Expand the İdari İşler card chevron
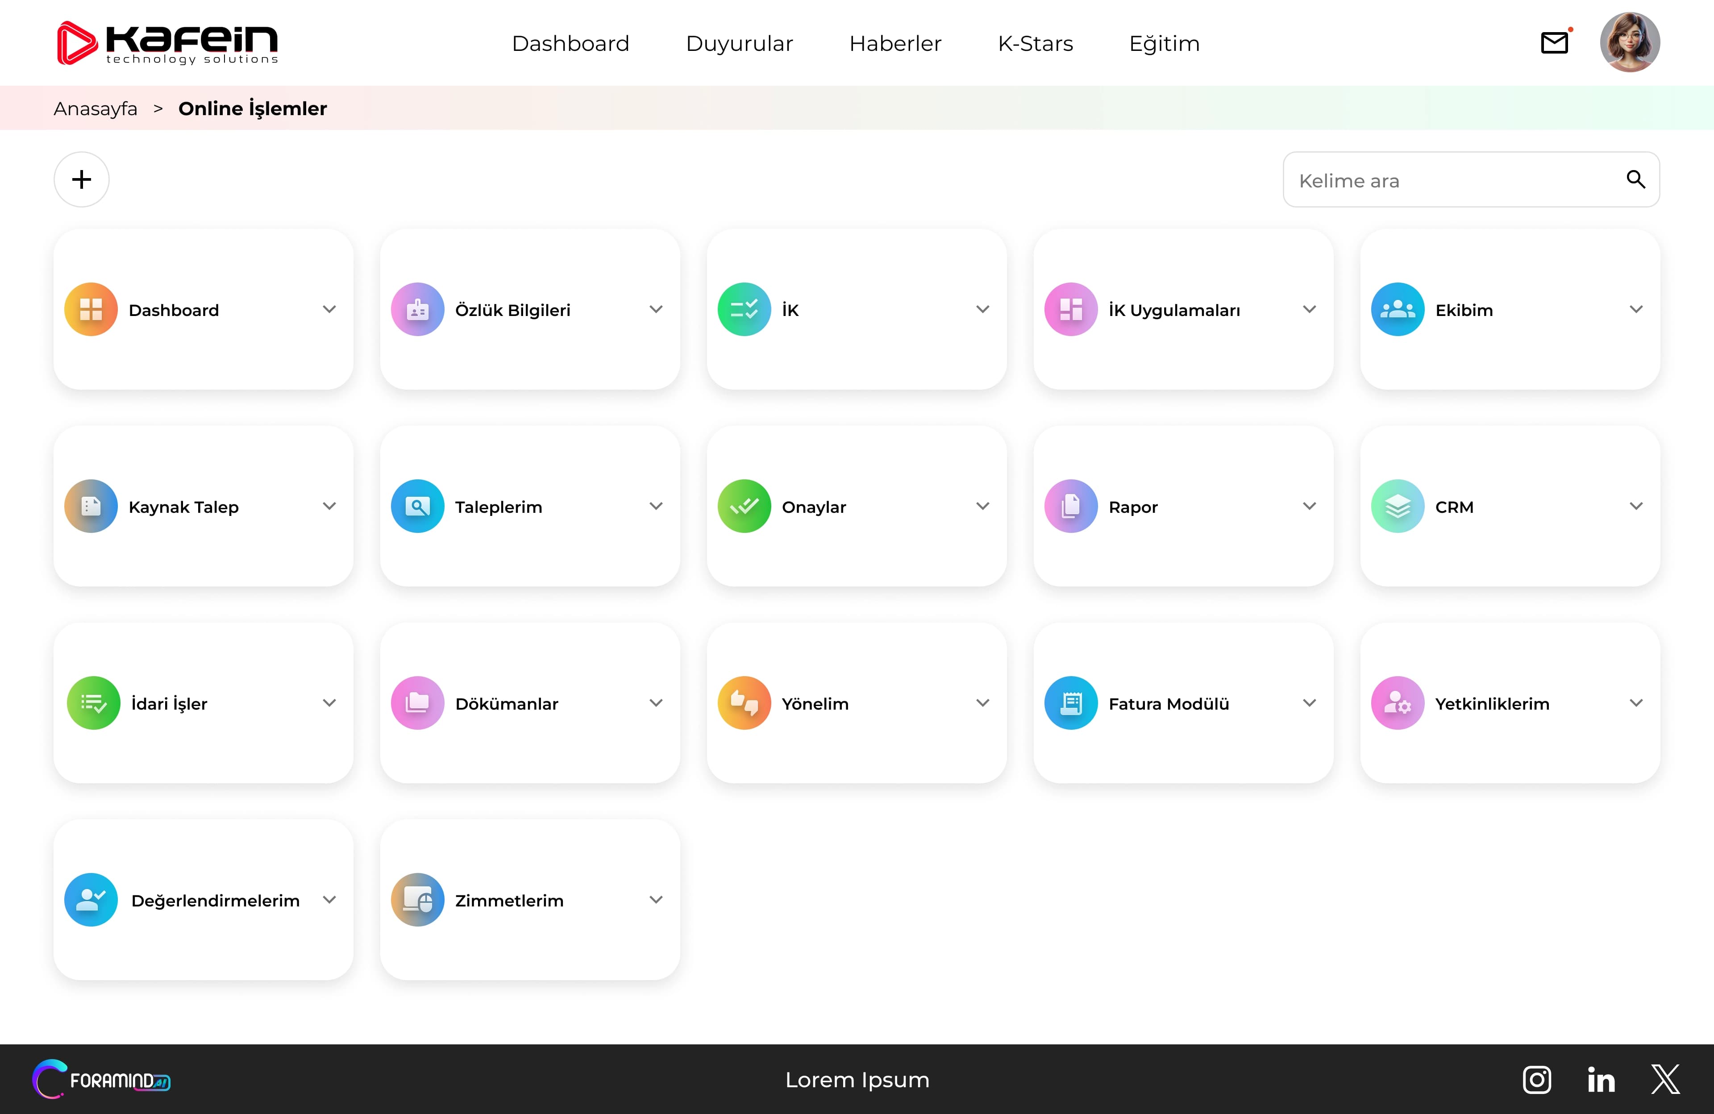Image resolution: width=1714 pixels, height=1114 pixels. coord(329,703)
